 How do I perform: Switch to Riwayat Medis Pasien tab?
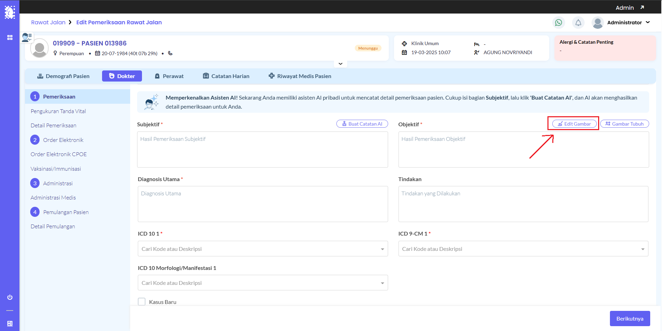(300, 76)
